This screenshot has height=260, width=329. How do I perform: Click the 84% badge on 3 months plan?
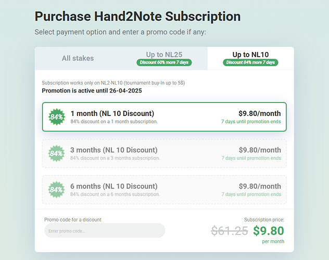[56, 153]
